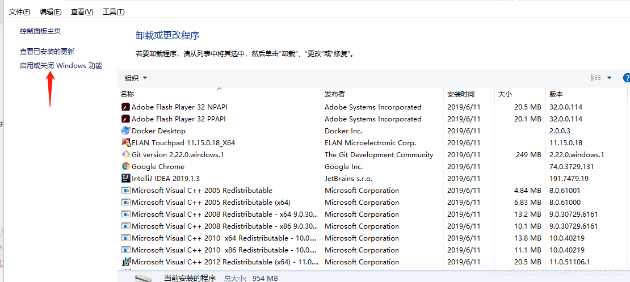Open the 编辑(E) menu

tap(51, 12)
